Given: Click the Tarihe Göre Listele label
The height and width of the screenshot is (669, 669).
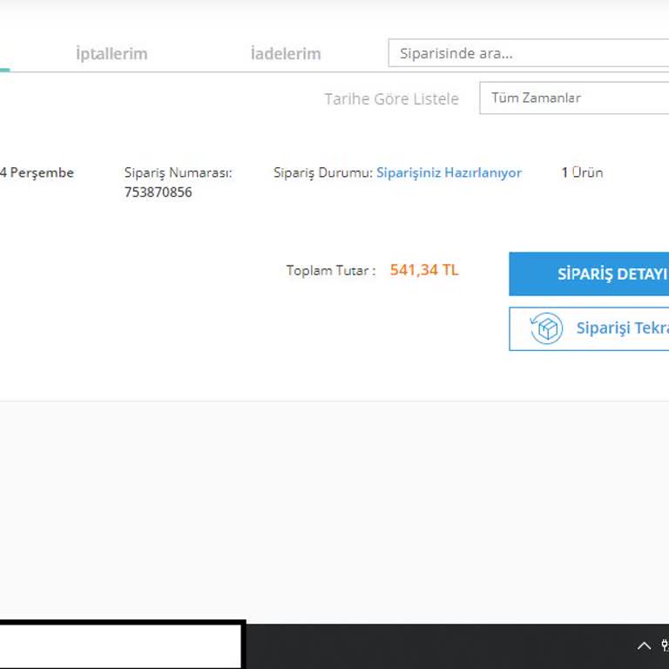Looking at the screenshot, I should point(392,99).
